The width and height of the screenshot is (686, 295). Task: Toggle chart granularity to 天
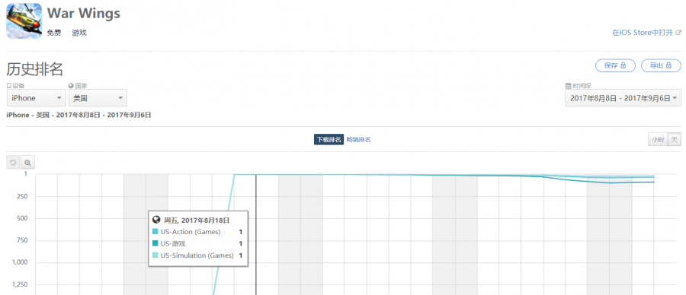675,140
